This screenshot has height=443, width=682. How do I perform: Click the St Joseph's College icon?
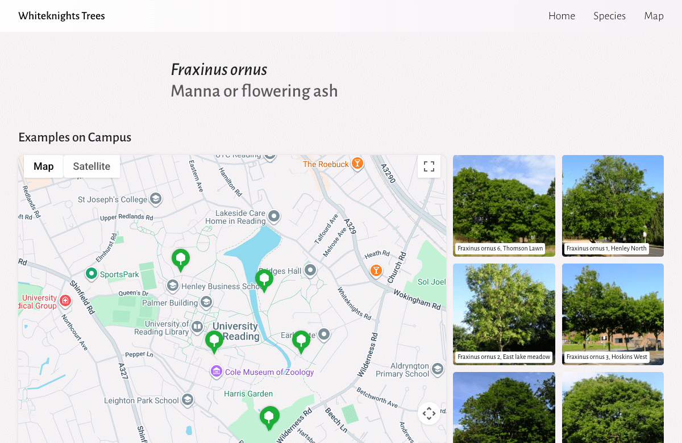point(155,199)
